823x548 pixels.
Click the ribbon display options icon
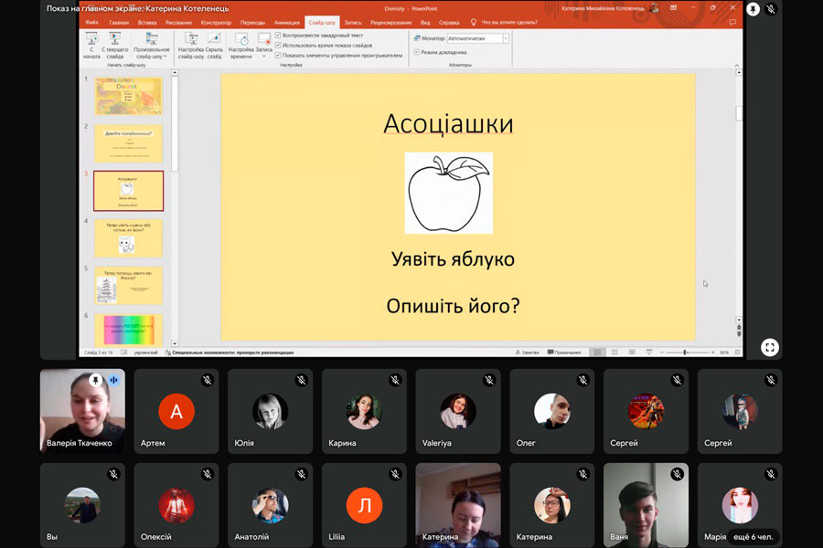coord(673,8)
